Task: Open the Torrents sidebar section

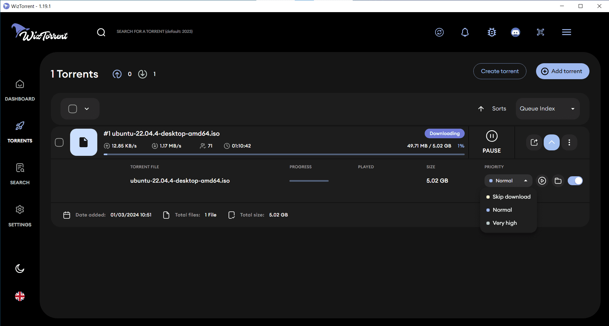Action: point(20,132)
